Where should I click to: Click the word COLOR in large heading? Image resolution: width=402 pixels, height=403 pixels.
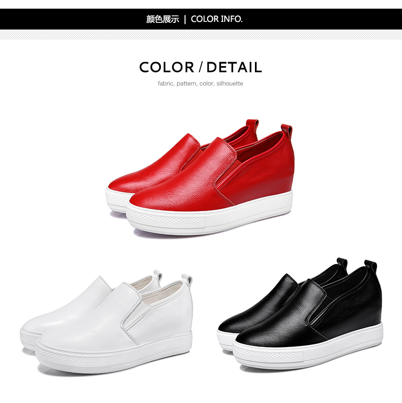166,67
